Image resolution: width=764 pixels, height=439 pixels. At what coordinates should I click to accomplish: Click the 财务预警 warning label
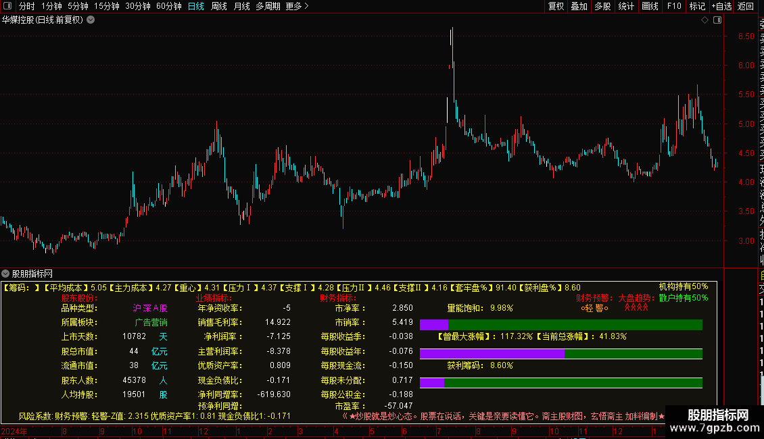tap(592, 298)
